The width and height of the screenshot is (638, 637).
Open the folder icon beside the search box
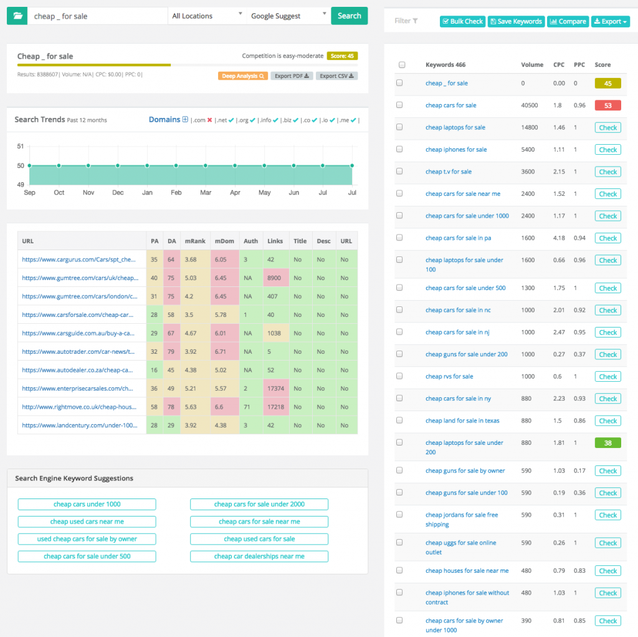(17, 16)
